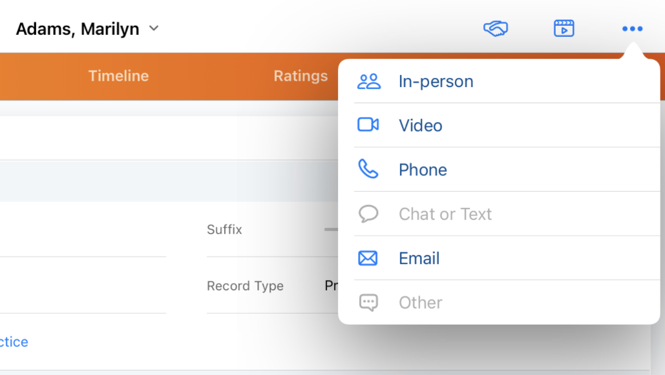Click the Adams, Marilyn account name

(78, 29)
